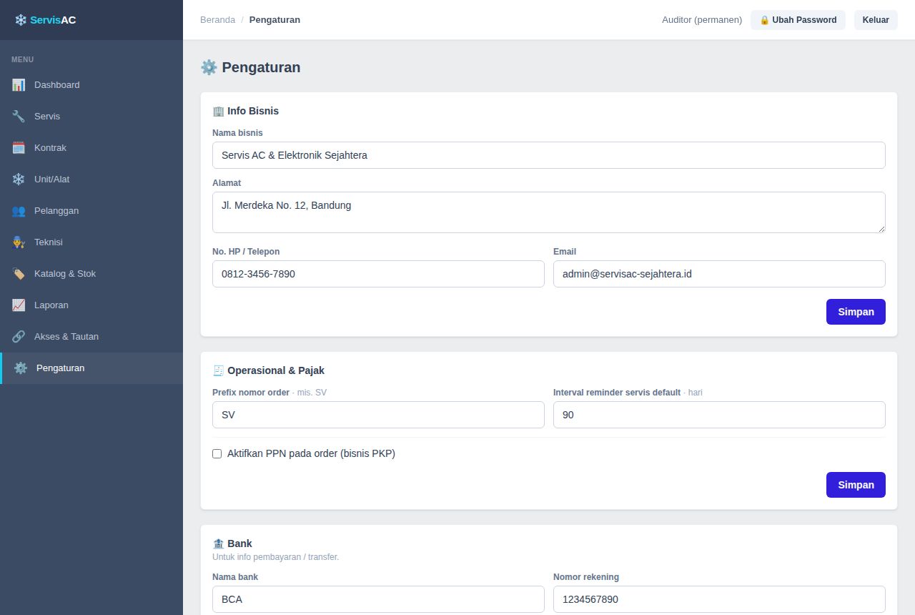This screenshot has height=615, width=915.
Task: Click the ServisAC brand name
Action: tap(53, 20)
